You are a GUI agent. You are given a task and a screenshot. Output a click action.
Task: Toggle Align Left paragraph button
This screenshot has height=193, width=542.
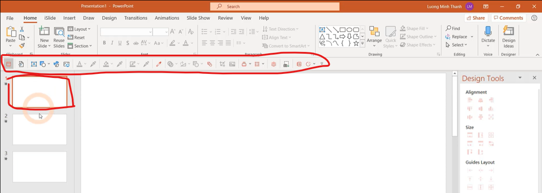click(205, 43)
